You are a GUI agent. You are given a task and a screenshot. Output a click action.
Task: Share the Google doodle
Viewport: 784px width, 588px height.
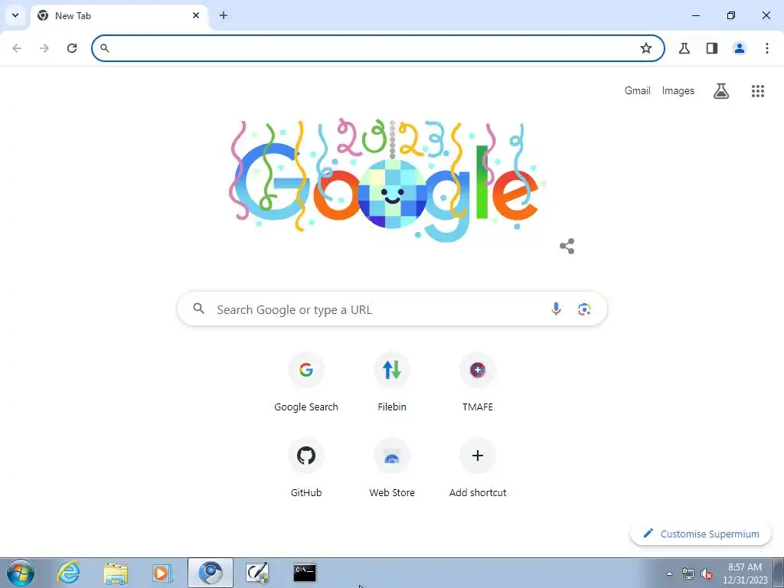click(567, 246)
